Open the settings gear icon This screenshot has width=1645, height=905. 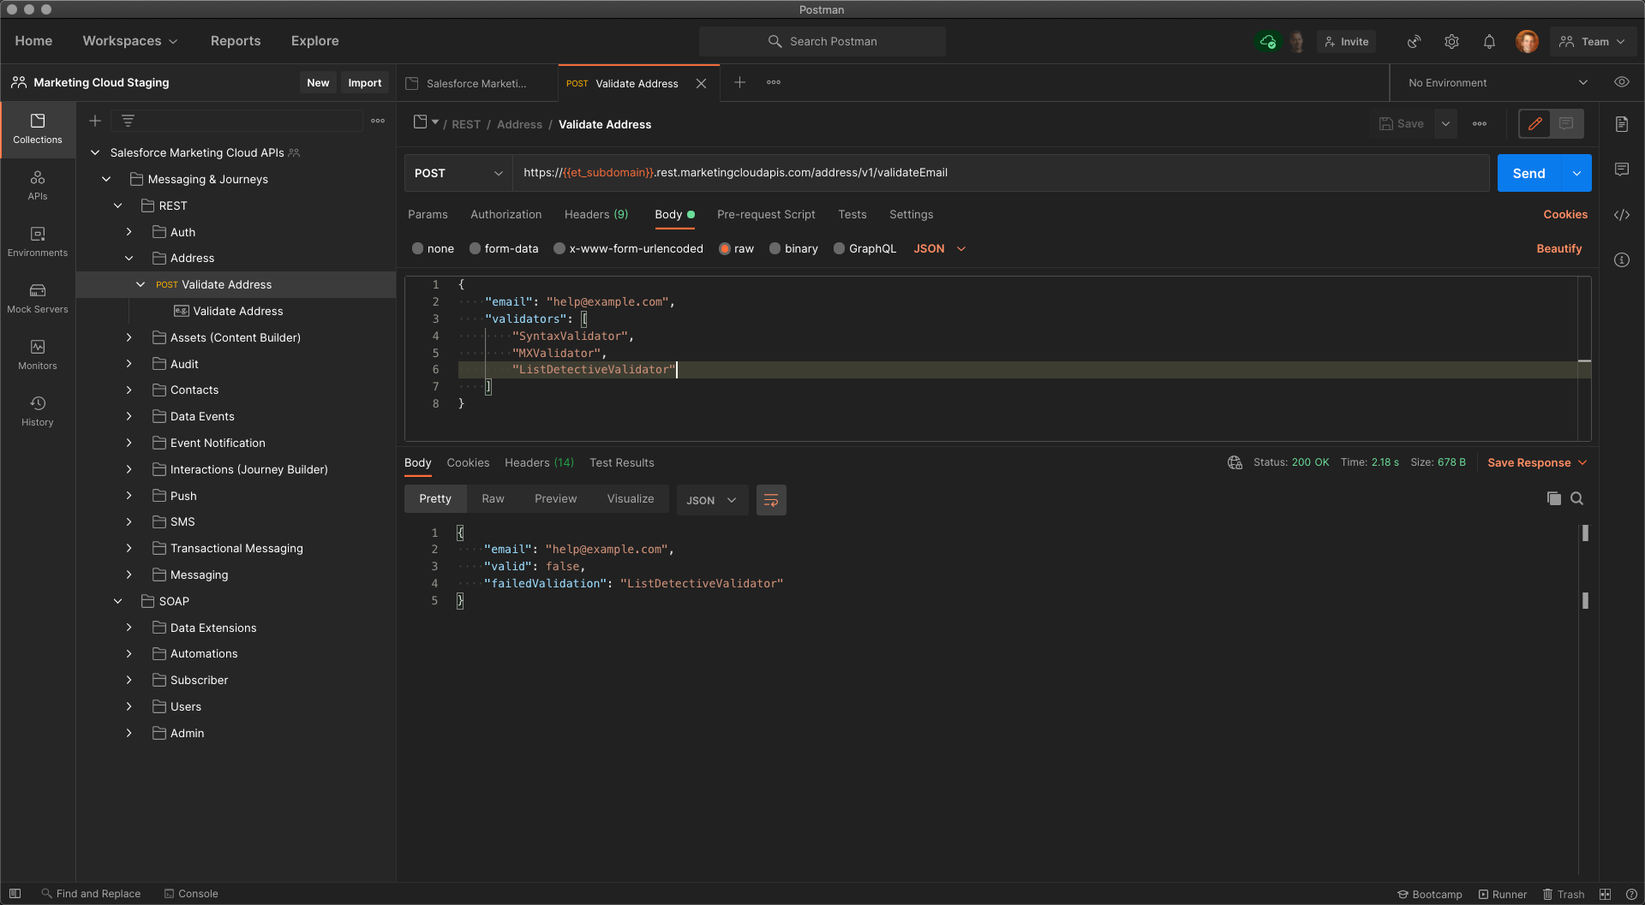[1451, 41]
